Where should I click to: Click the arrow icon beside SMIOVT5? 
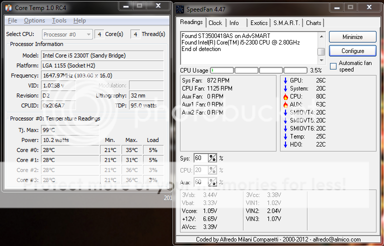tap(285, 120)
